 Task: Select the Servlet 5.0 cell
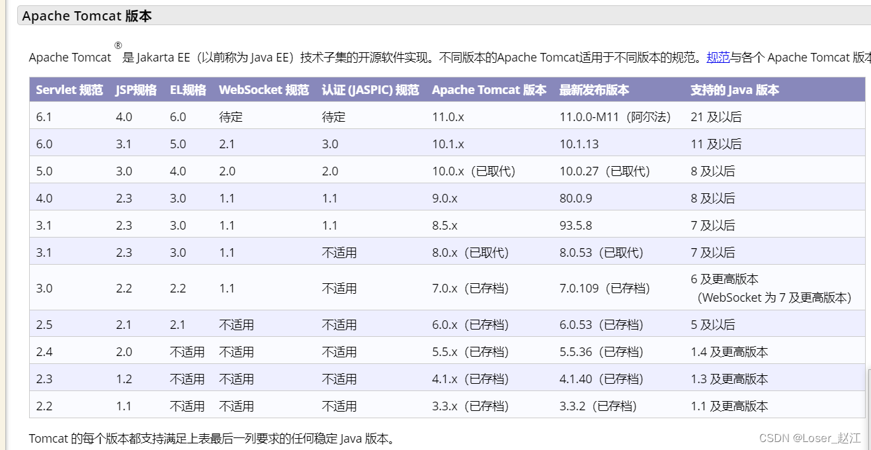pos(44,171)
